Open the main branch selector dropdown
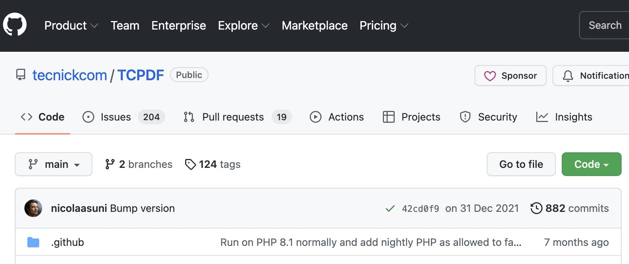The height and width of the screenshot is (264, 629). click(x=54, y=164)
